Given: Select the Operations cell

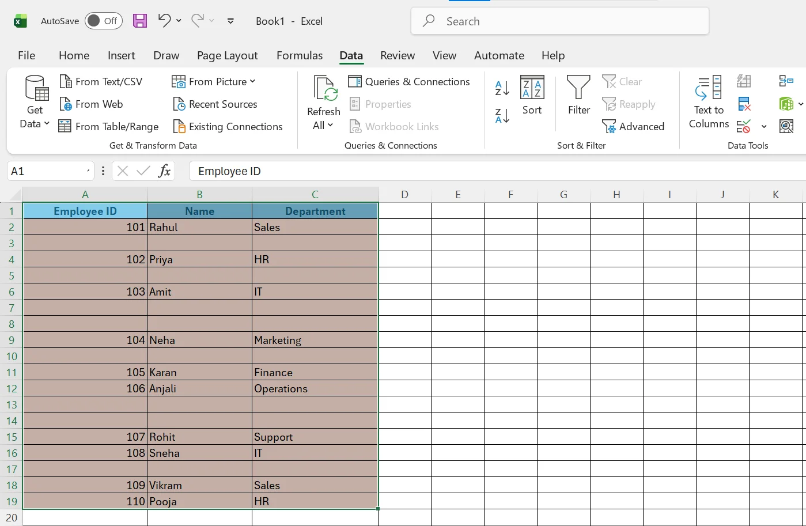Looking at the screenshot, I should point(315,388).
